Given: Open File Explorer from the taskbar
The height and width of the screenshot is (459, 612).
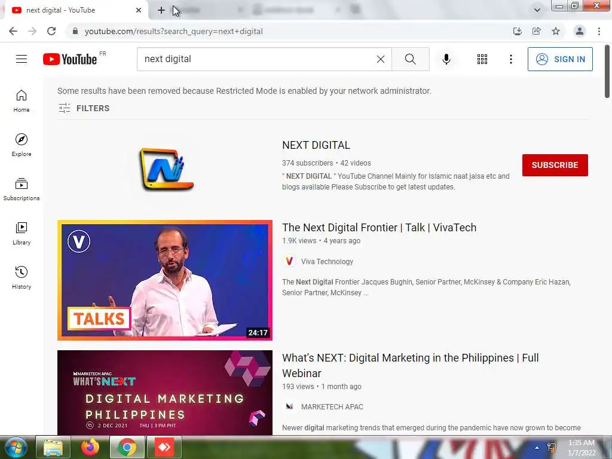Looking at the screenshot, I should 53,447.
